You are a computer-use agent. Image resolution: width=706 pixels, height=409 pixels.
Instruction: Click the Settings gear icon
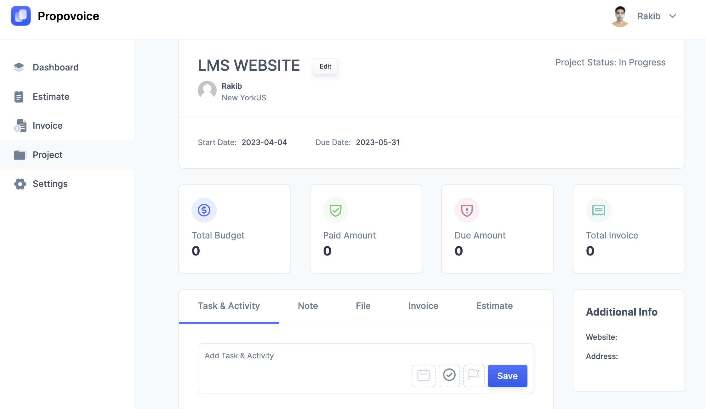(20, 184)
